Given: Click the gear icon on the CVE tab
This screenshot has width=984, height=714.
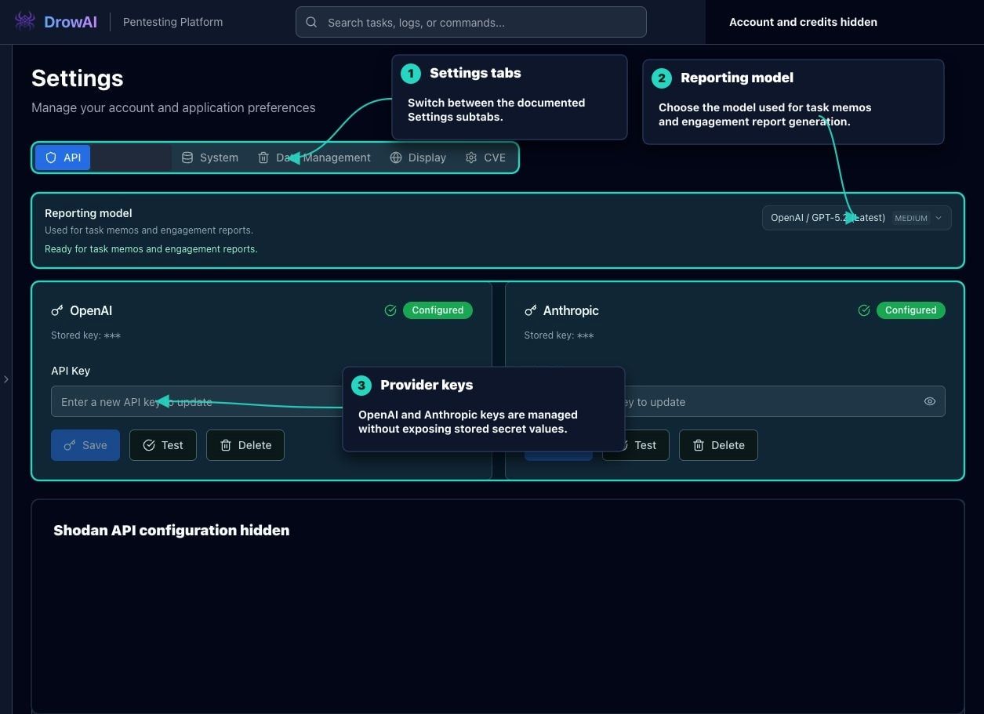Looking at the screenshot, I should coord(471,158).
